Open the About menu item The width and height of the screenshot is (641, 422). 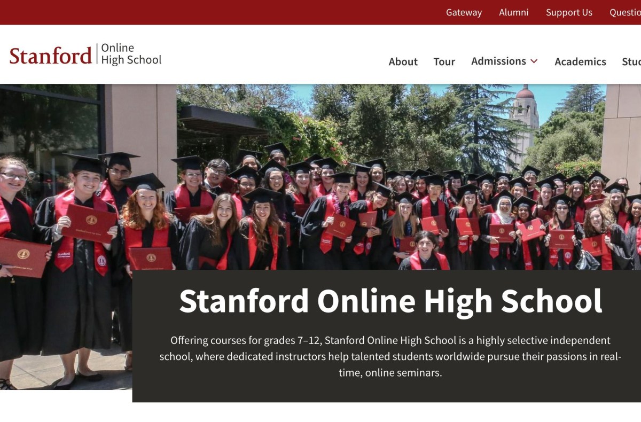coord(403,61)
